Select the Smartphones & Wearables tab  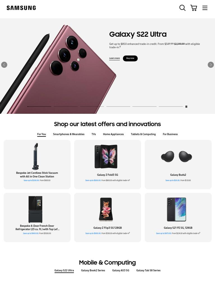click(x=69, y=134)
